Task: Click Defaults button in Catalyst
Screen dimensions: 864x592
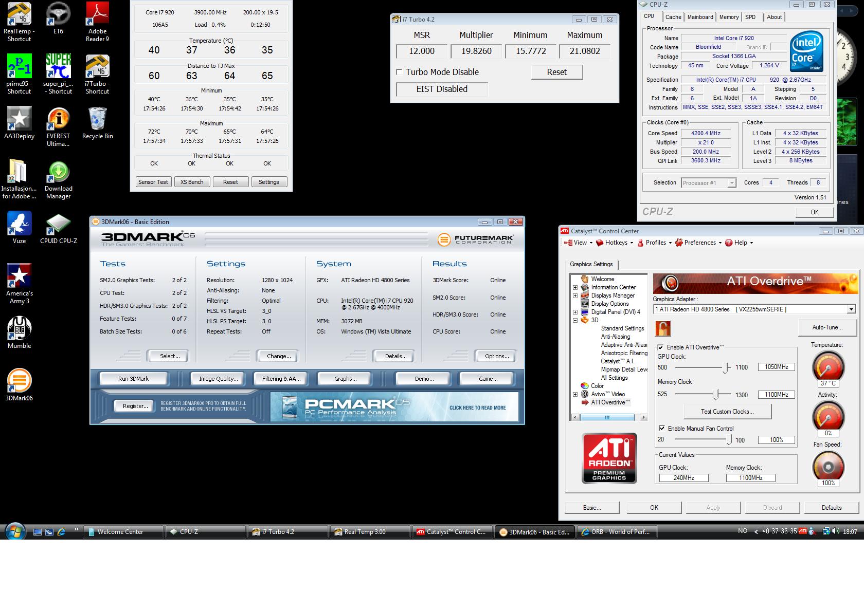Action: pos(832,508)
